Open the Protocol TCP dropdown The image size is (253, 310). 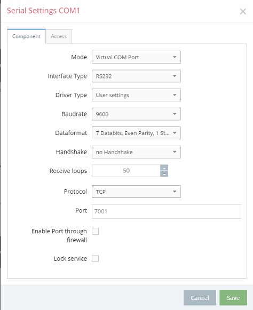click(x=136, y=192)
